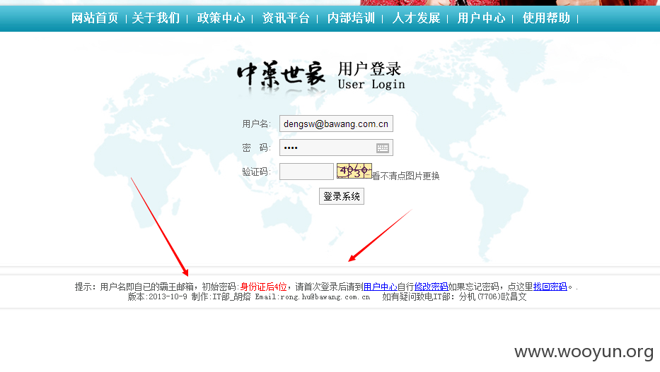Follow the 修改密码 link
This screenshot has height=372, width=660.
pos(431,287)
